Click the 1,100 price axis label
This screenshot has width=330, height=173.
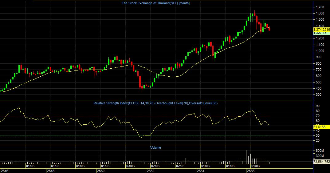(320, 45)
